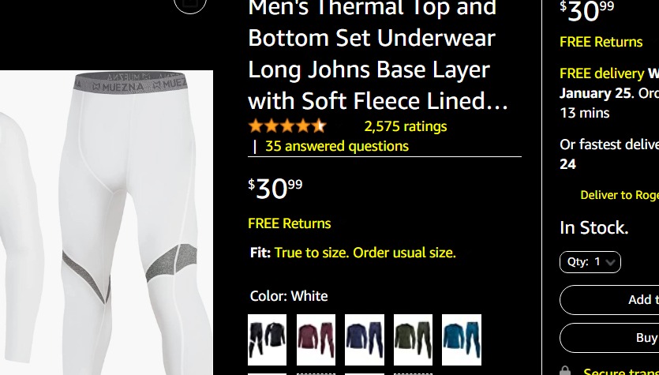Click the circular share icon above the product image

pos(190,3)
